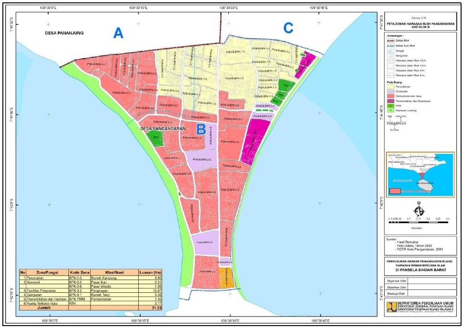Click the Diperiksa Oleh field label
Screen dimensions: 463x328
[397, 287]
